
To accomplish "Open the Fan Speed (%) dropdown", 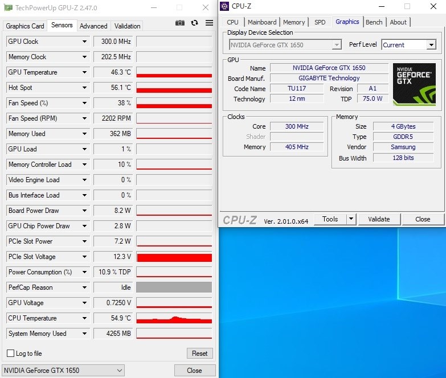I will pos(84,103).
